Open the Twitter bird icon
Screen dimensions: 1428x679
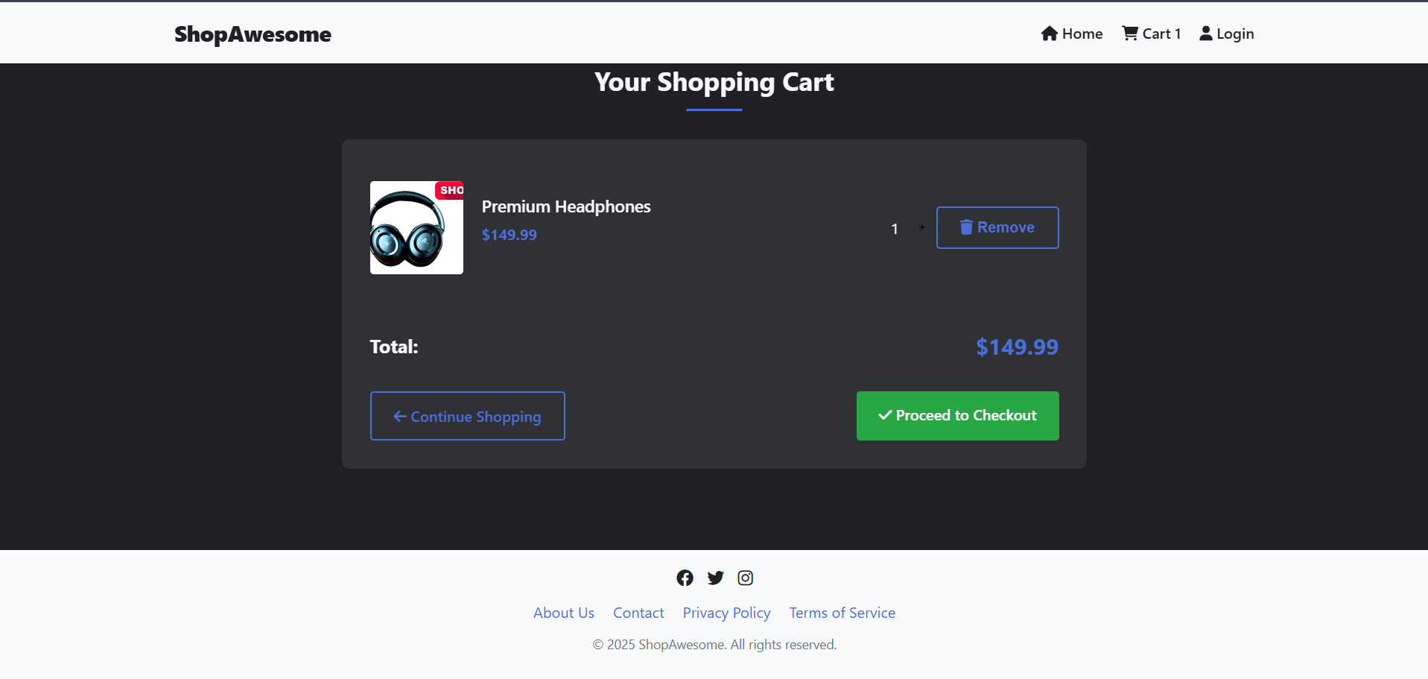pyautogui.click(x=715, y=578)
